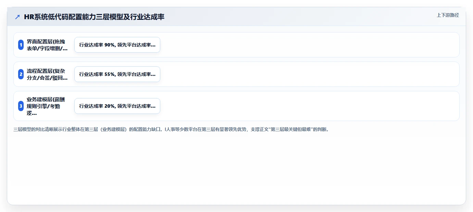Open the 行业达成率 55% chip
This screenshot has height=212, width=473.
click(117, 74)
